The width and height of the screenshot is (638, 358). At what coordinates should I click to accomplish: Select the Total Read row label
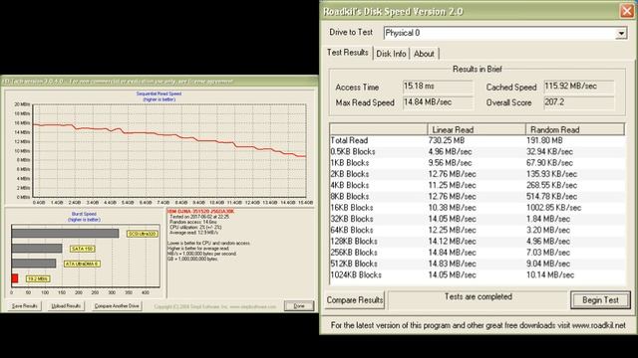coord(349,140)
